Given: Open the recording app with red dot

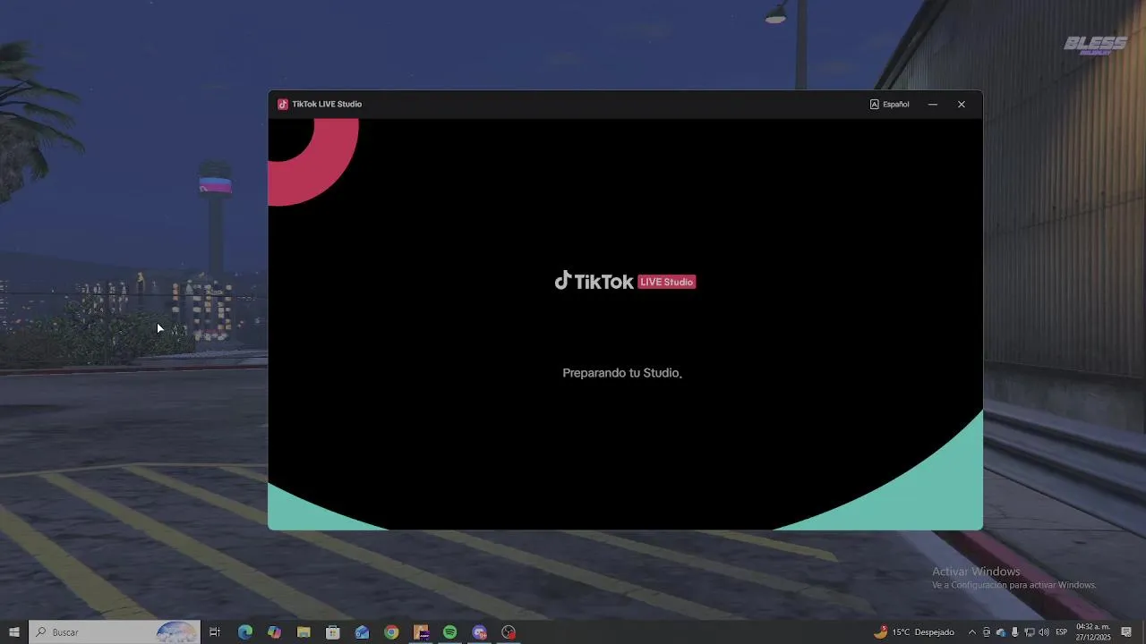Looking at the screenshot, I should [x=509, y=632].
